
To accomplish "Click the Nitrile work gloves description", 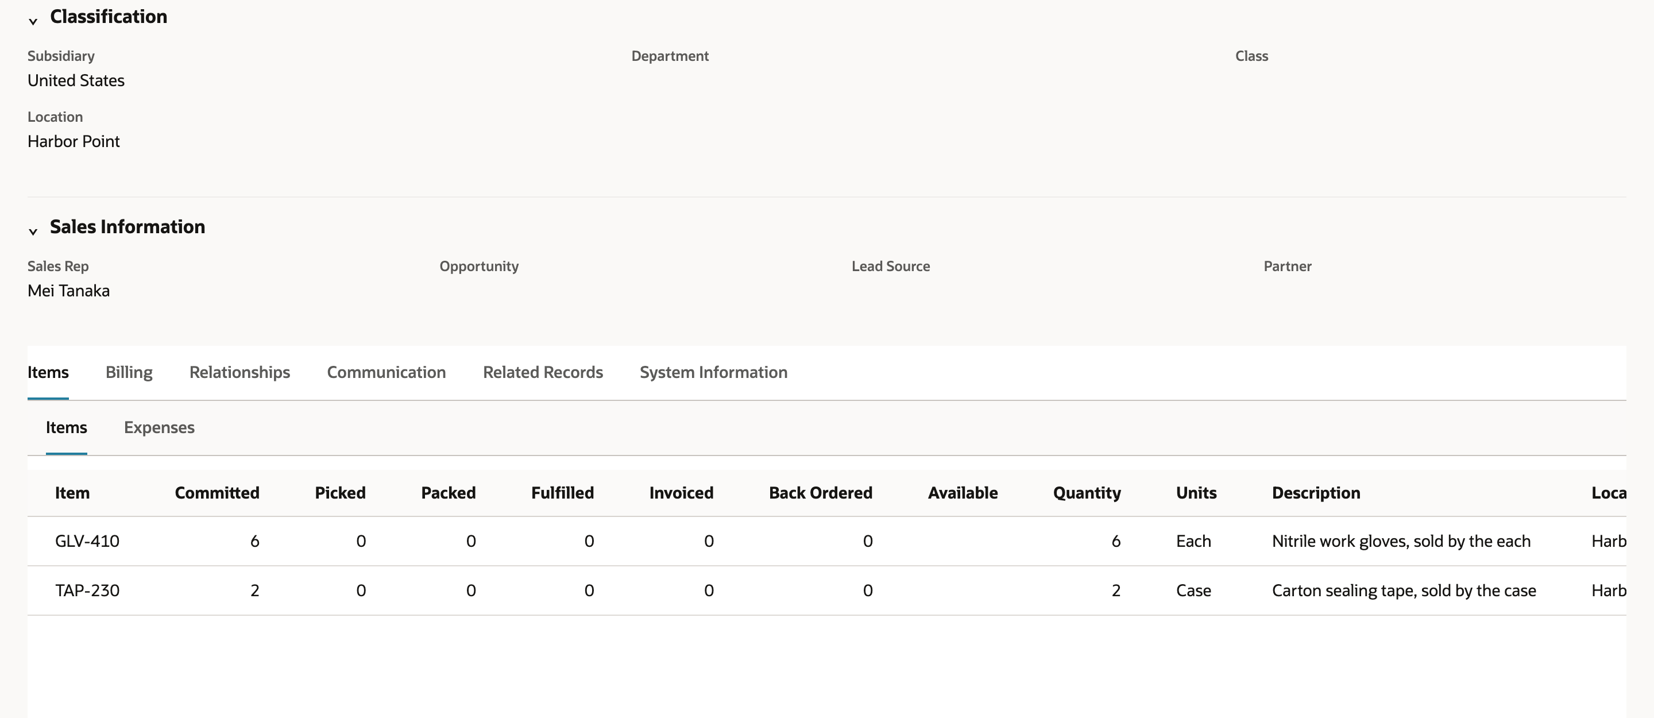I will pyautogui.click(x=1401, y=541).
